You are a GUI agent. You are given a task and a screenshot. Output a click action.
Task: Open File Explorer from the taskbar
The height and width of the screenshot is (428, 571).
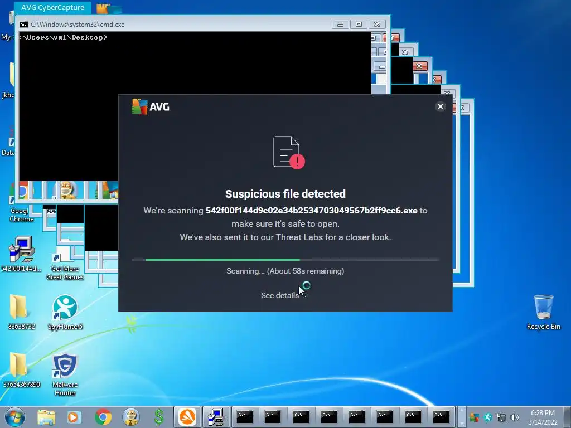point(46,417)
